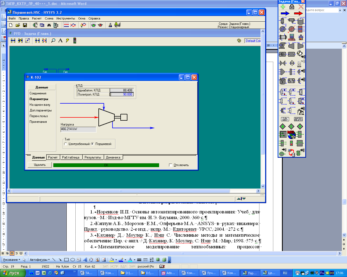The width and height of the screenshot is (347, 277).
Task: Select the letter A text tool in PFD toolbar
Action: click(60, 41)
